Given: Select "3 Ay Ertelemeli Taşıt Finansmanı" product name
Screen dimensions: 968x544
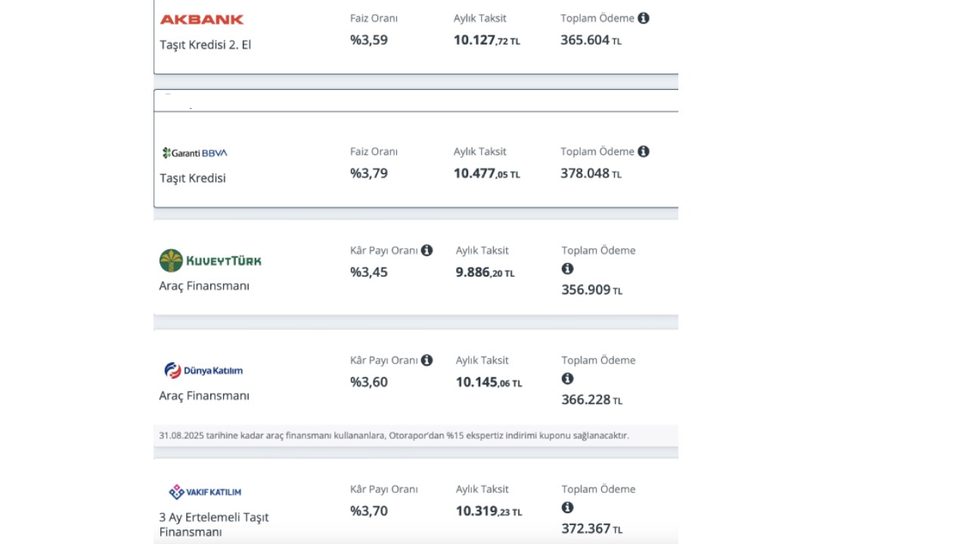Looking at the screenshot, I should (x=214, y=524).
